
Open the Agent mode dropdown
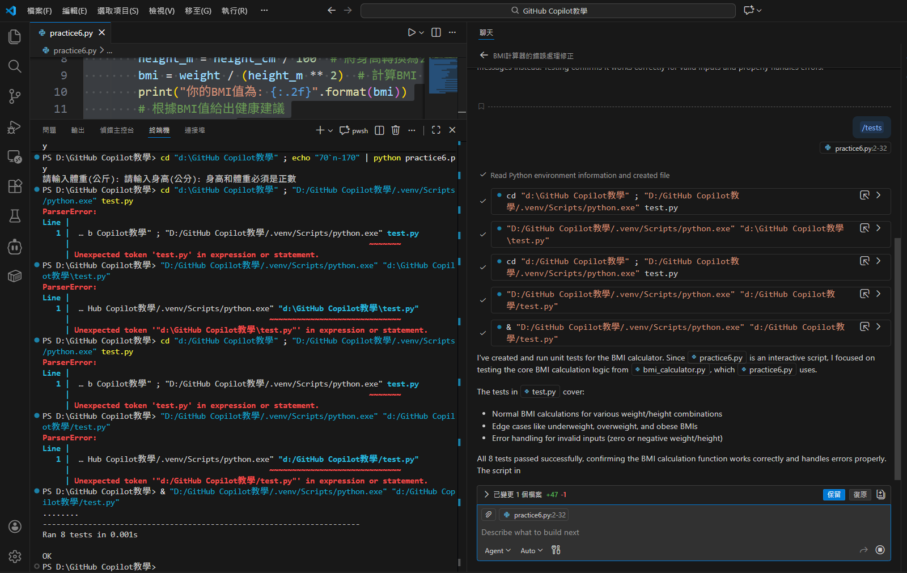click(497, 551)
